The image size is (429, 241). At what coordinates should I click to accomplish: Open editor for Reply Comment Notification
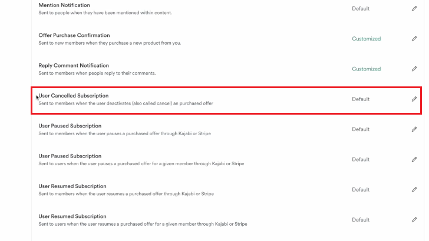(414, 69)
